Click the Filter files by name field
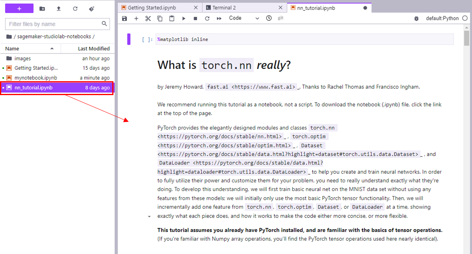This screenshot has height=254, width=472. pos(57,24)
